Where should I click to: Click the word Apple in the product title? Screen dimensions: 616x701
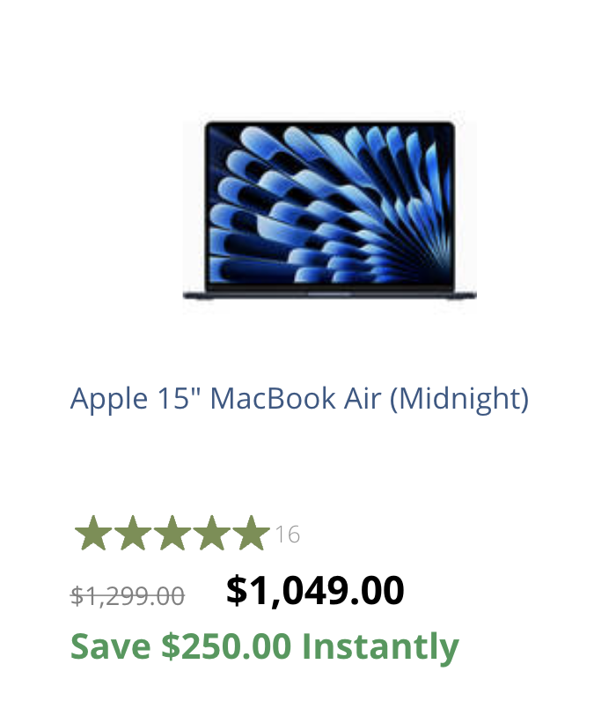pyautogui.click(x=109, y=400)
